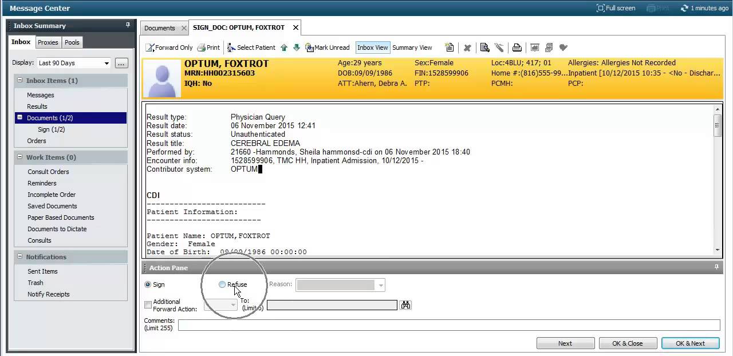Open Saved Documents work item

click(x=52, y=206)
